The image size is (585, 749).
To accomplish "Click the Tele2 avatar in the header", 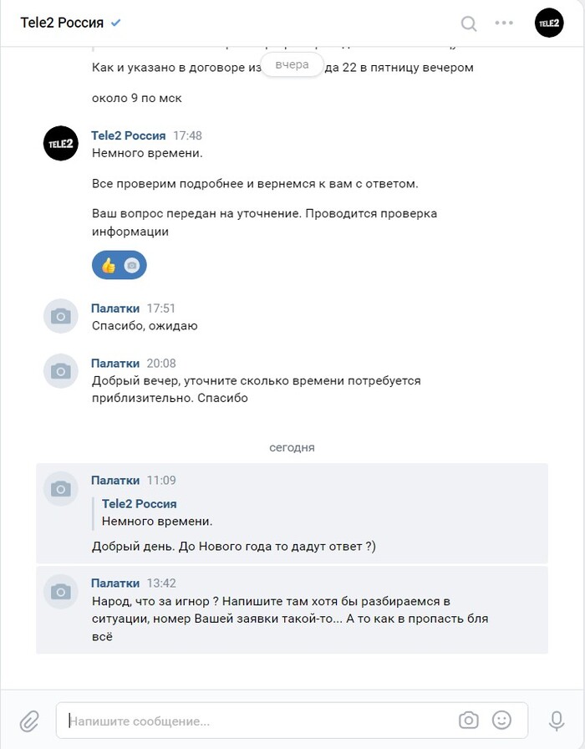I will coord(549,23).
